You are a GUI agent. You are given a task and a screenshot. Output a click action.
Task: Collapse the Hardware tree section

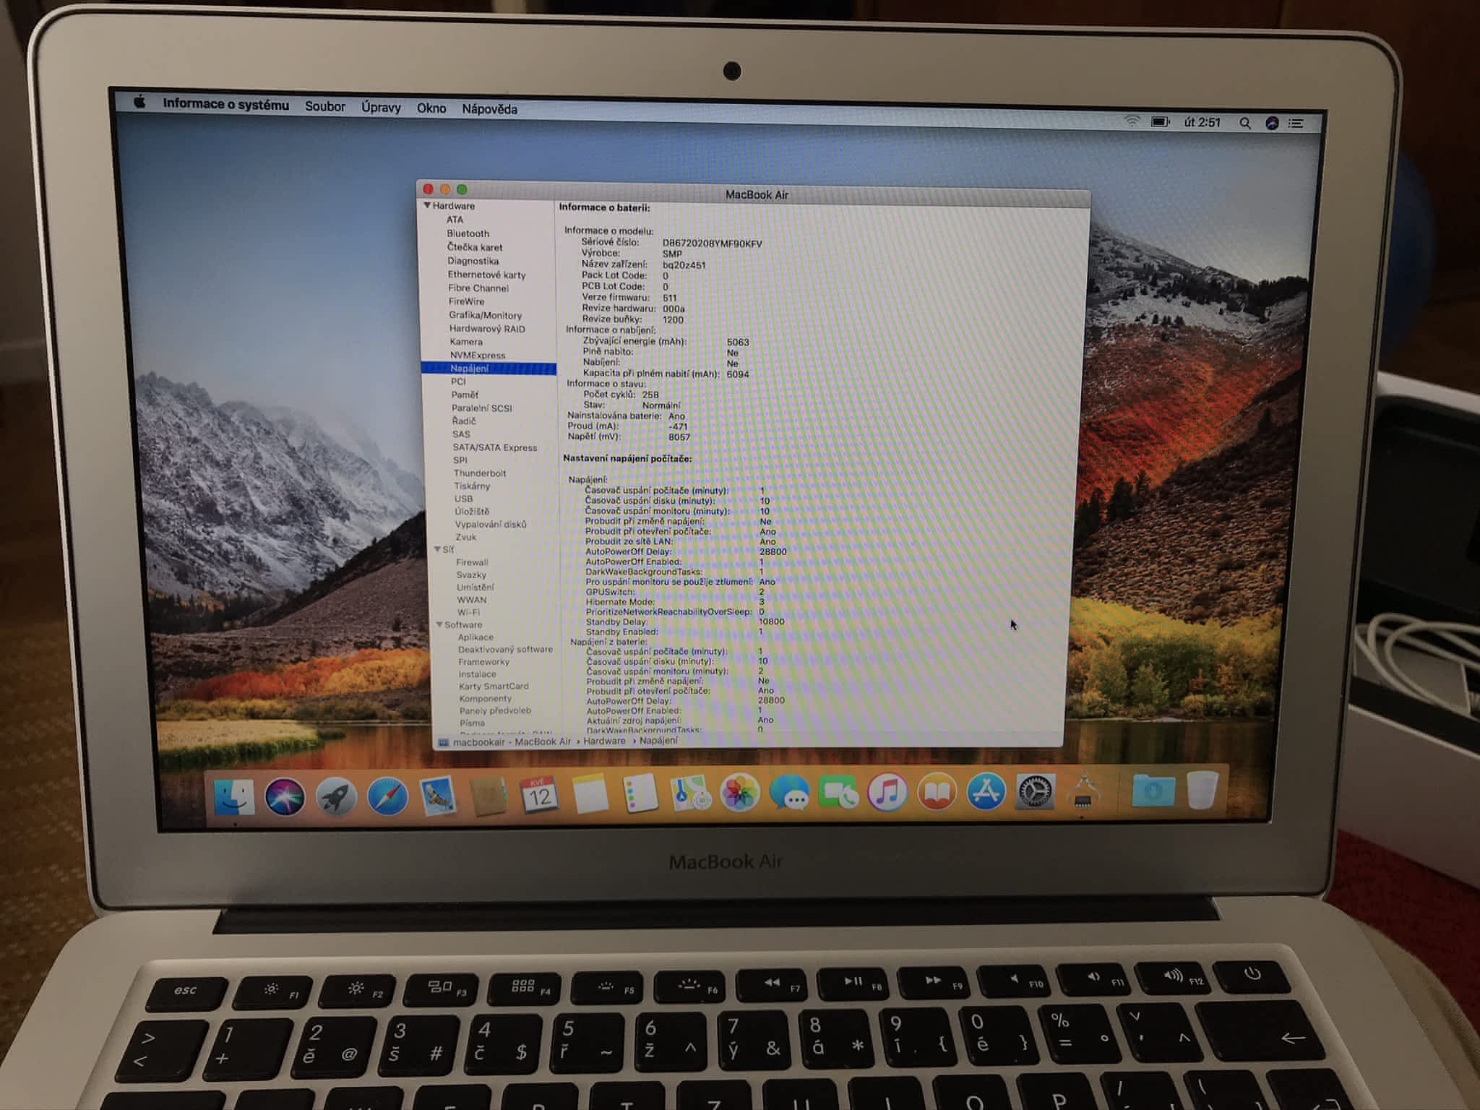(x=426, y=206)
